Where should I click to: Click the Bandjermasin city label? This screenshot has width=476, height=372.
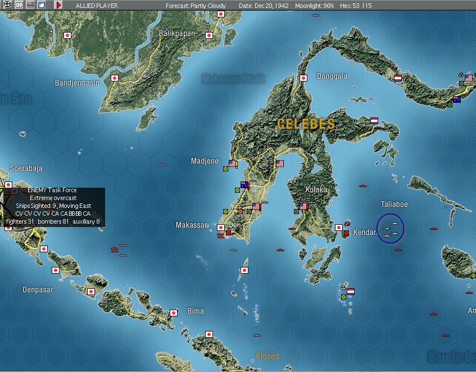point(77,83)
